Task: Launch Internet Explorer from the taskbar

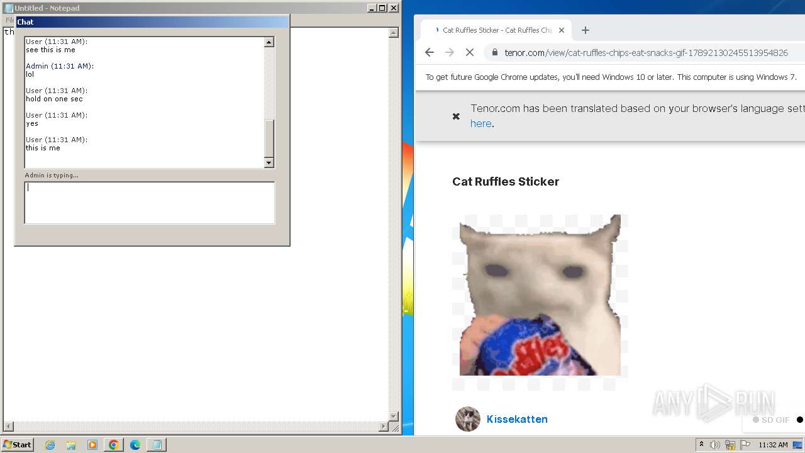Action: [x=50, y=445]
